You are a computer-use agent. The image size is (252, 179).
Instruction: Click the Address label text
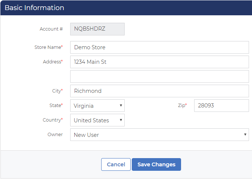pos(52,62)
